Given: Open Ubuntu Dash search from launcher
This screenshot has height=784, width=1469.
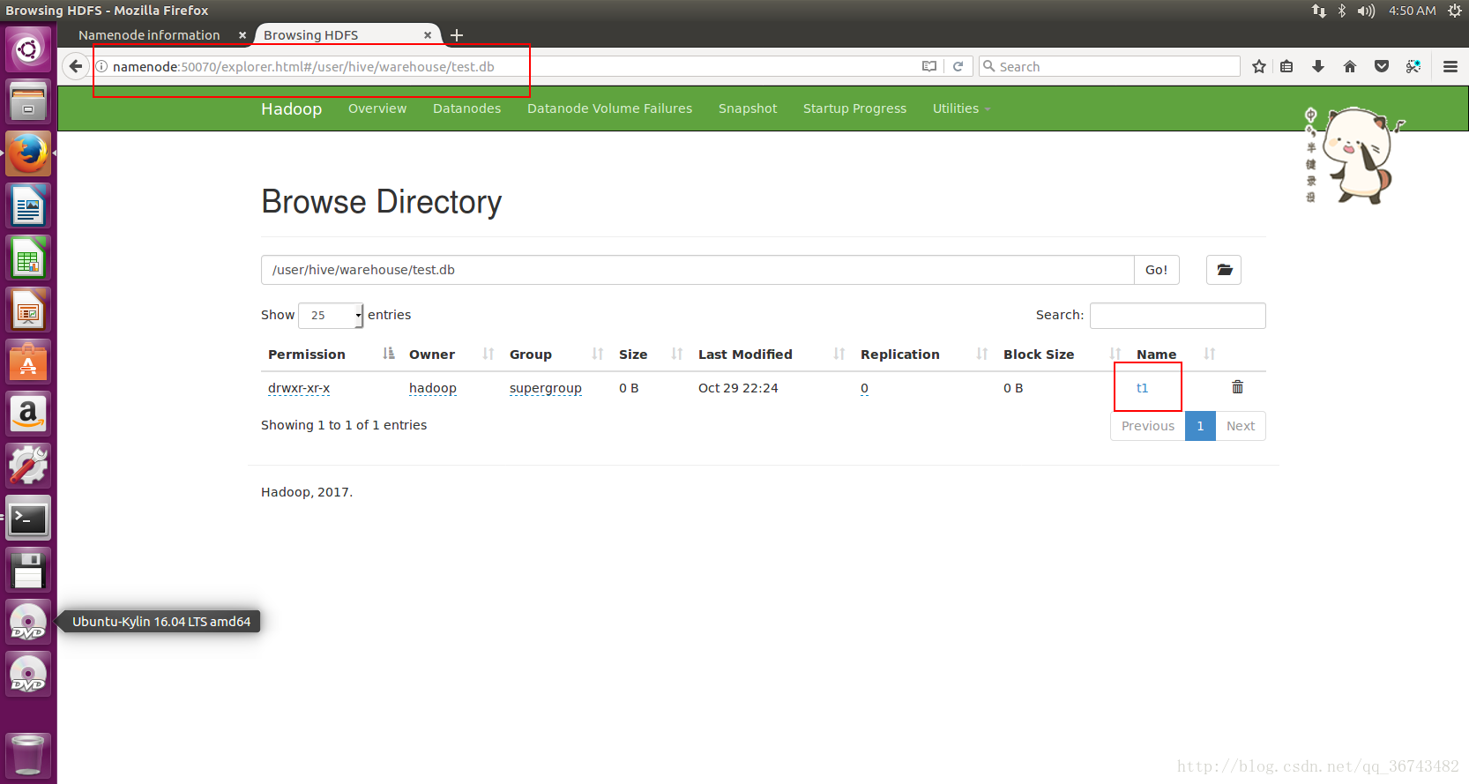Looking at the screenshot, I should tap(28, 49).
